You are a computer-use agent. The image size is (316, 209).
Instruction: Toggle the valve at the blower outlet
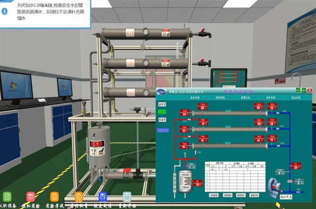pos(298,192)
